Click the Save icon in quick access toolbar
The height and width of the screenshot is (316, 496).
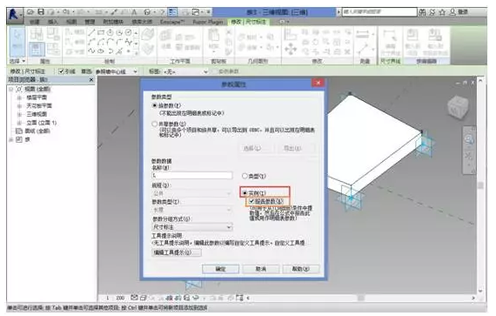[41, 12]
